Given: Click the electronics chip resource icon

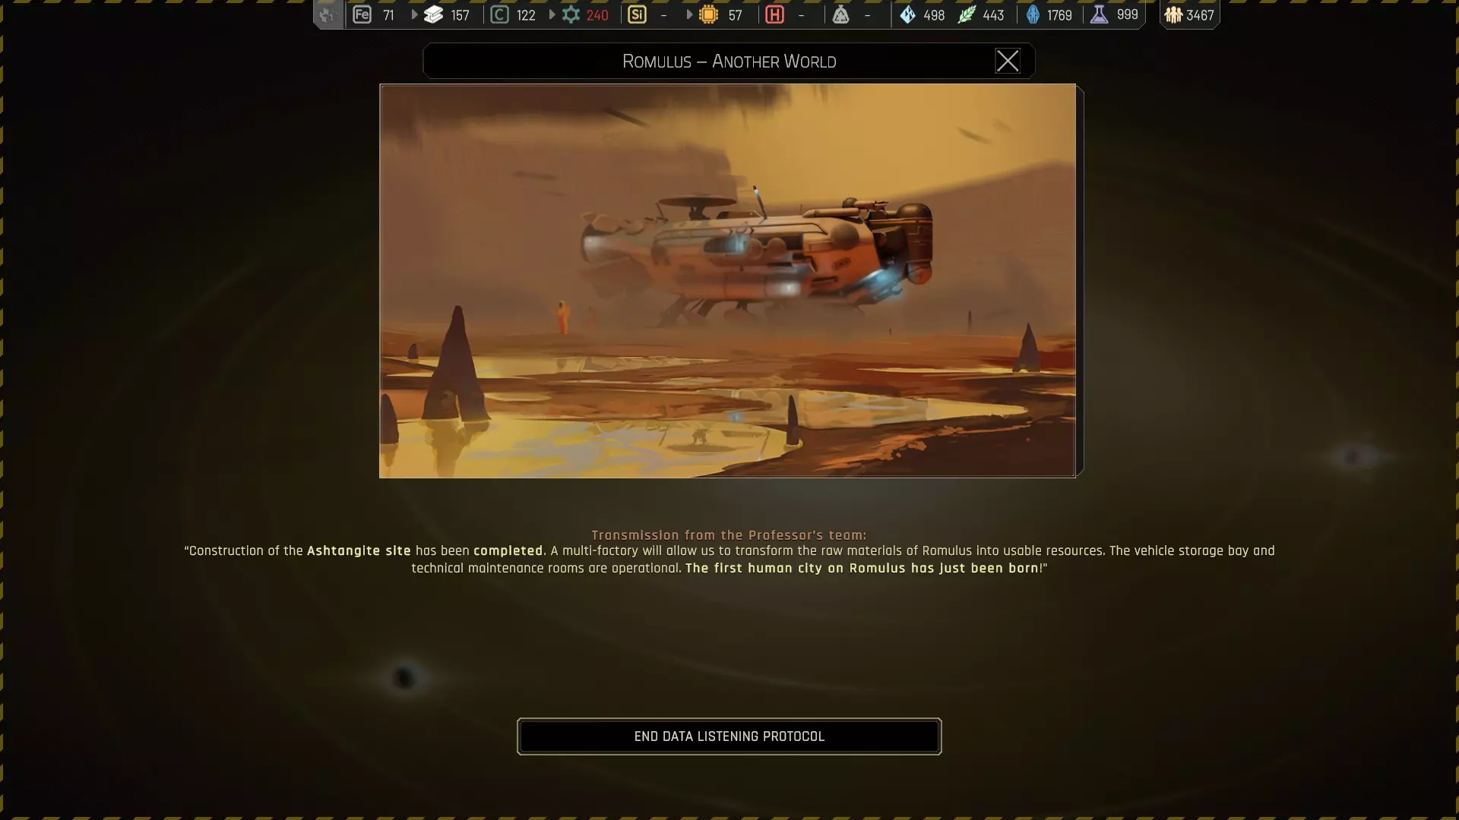Looking at the screenshot, I should (708, 14).
